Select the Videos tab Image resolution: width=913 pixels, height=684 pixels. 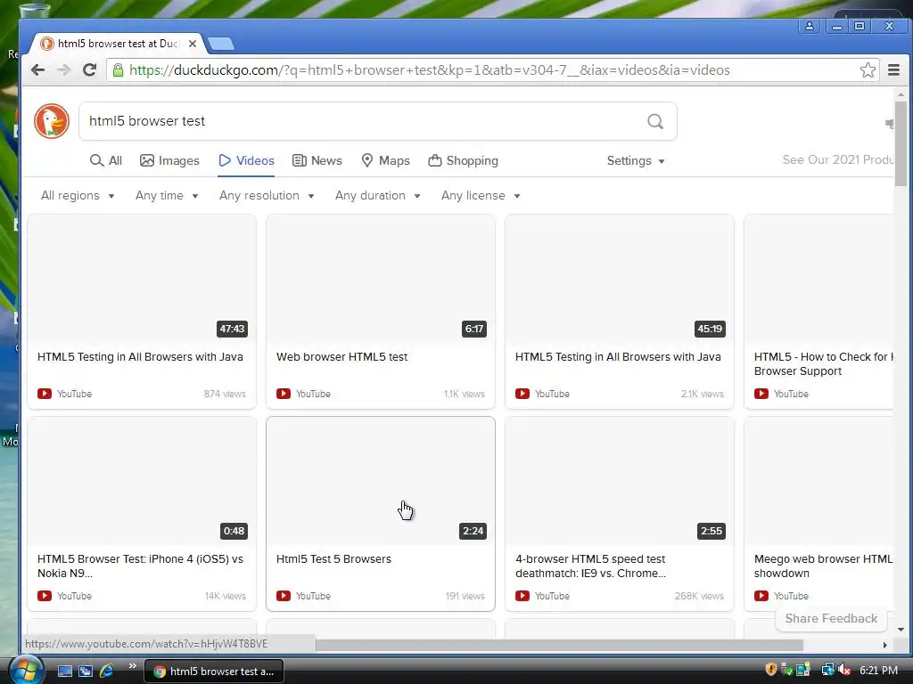(246, 160)
